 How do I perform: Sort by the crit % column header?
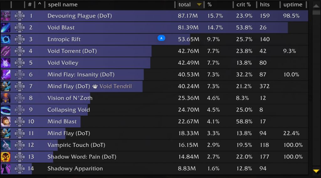click(x=244, y=5)
